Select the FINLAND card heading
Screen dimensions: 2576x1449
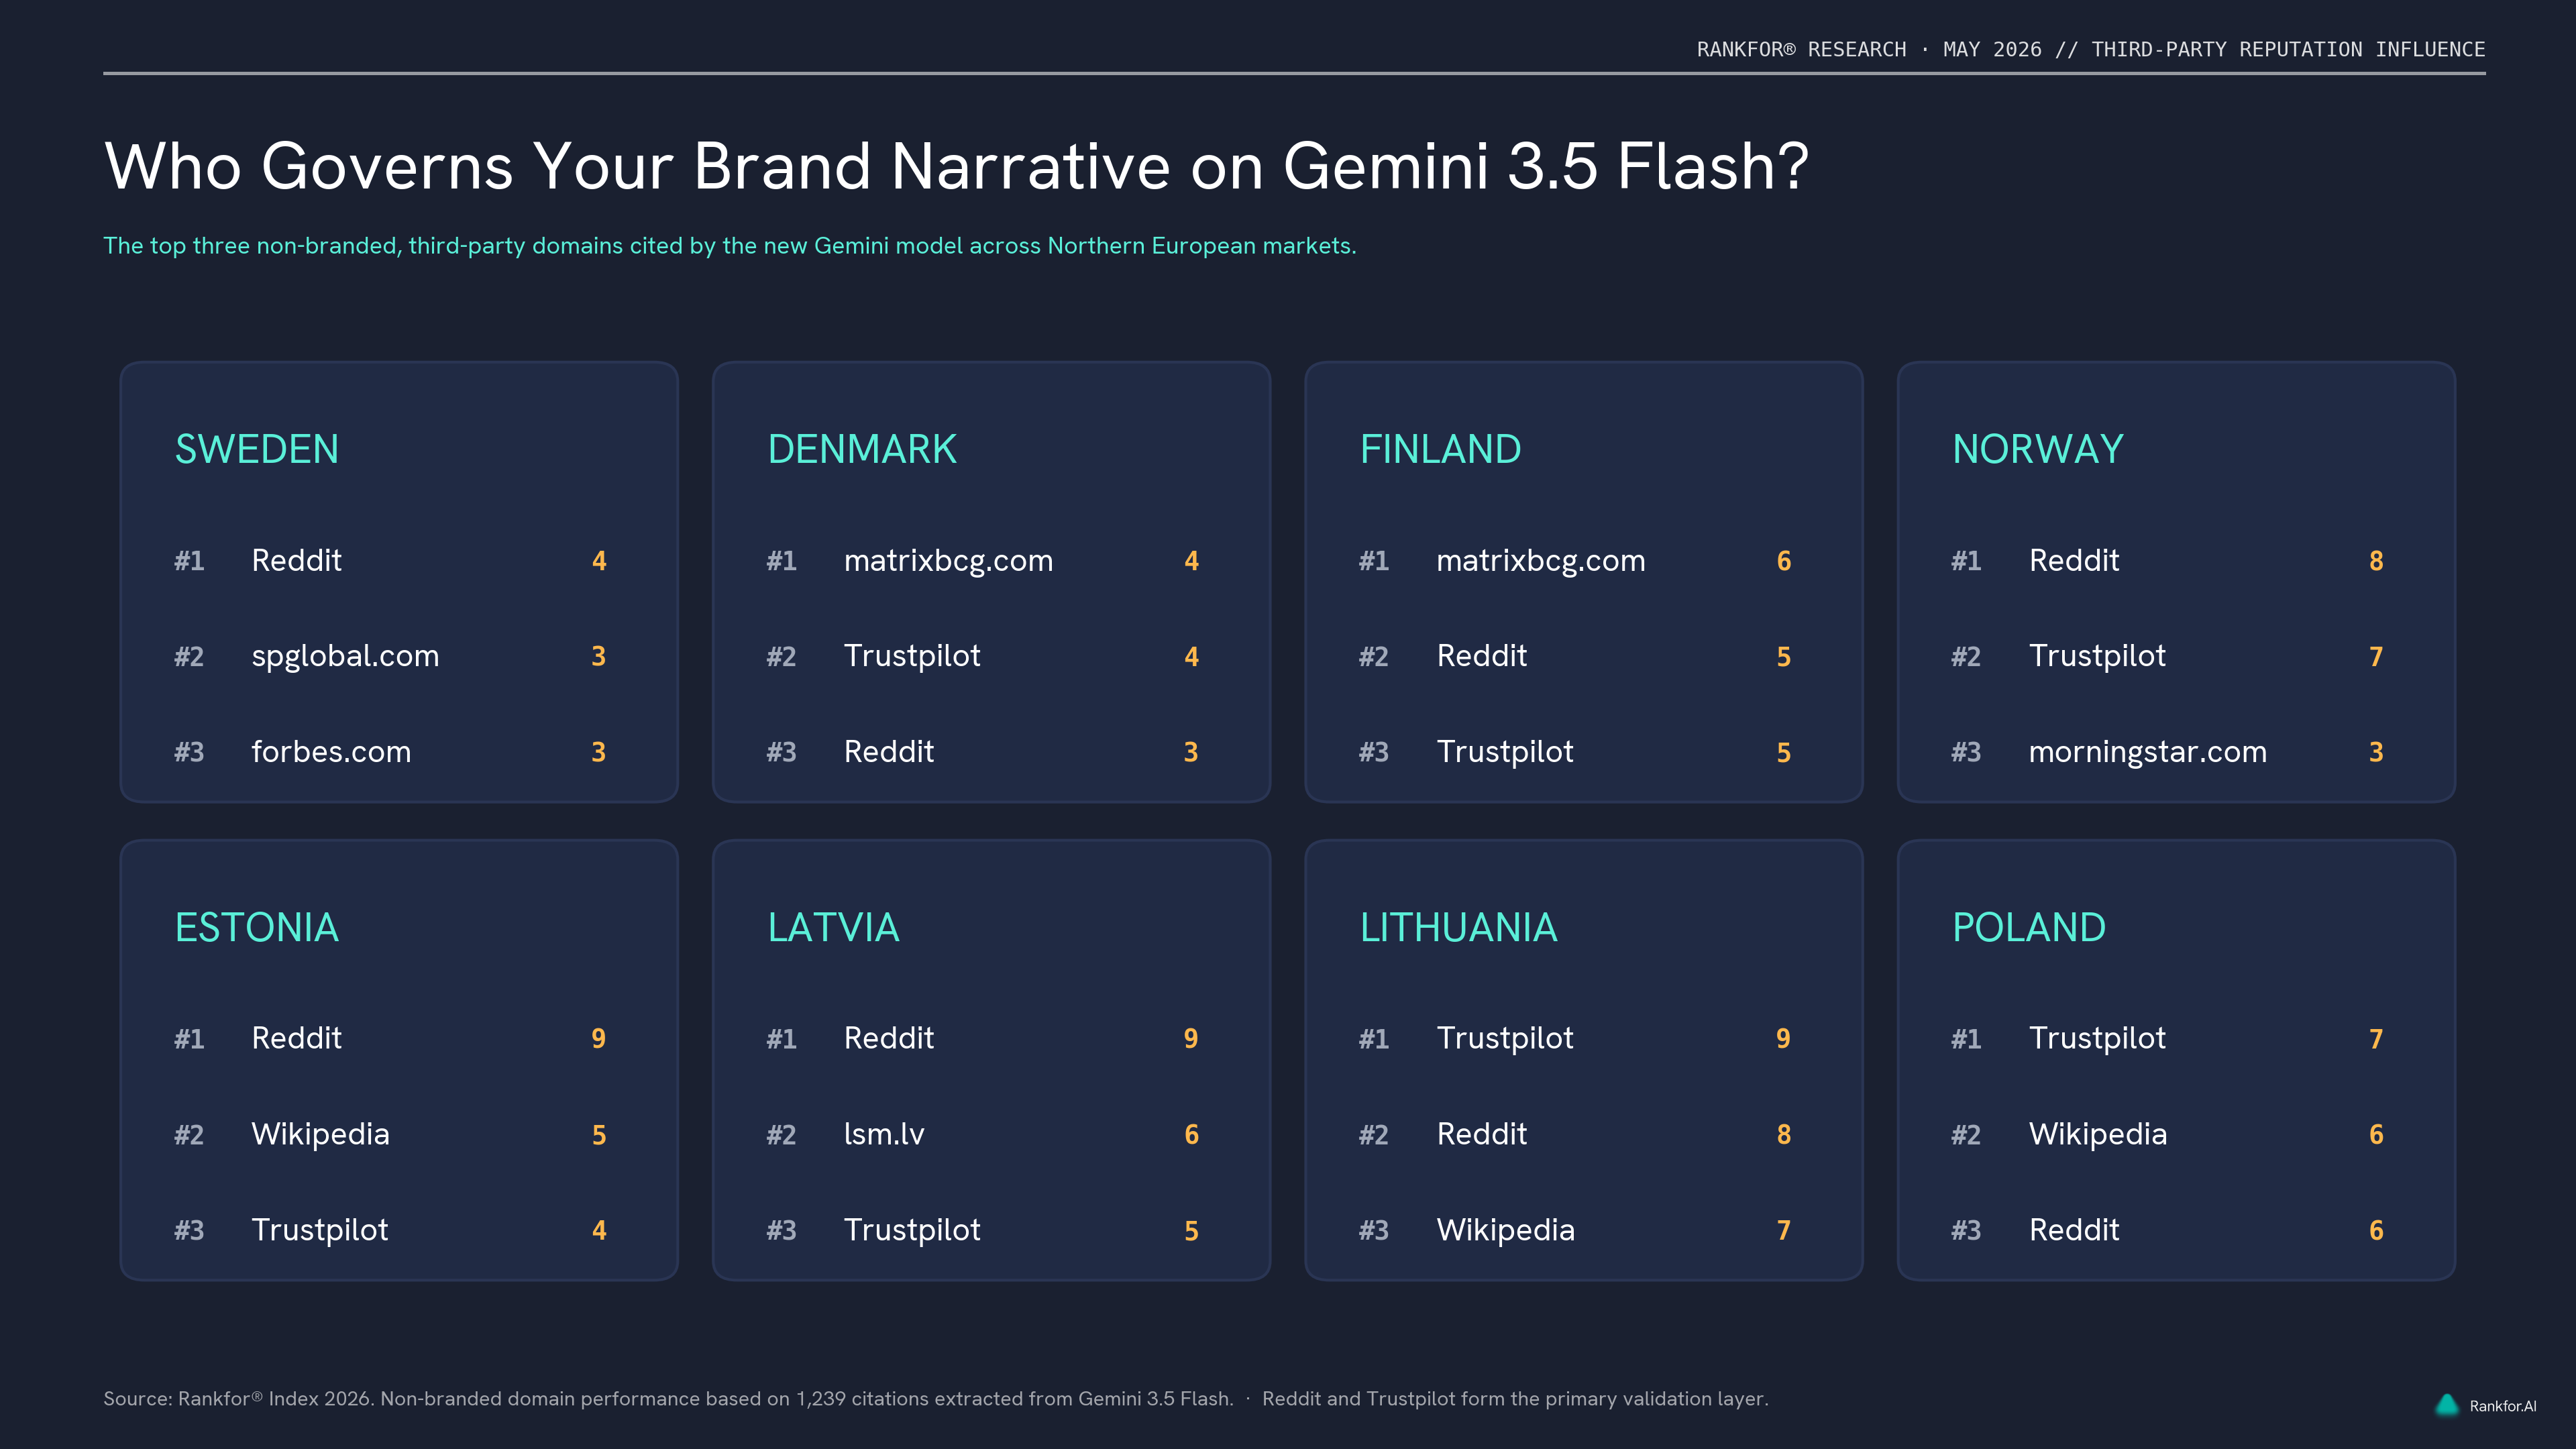(x=1440, y=449)
